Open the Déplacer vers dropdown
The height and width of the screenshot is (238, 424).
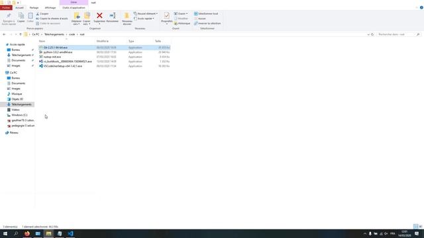pyautogui.click(x=77, y=22)
